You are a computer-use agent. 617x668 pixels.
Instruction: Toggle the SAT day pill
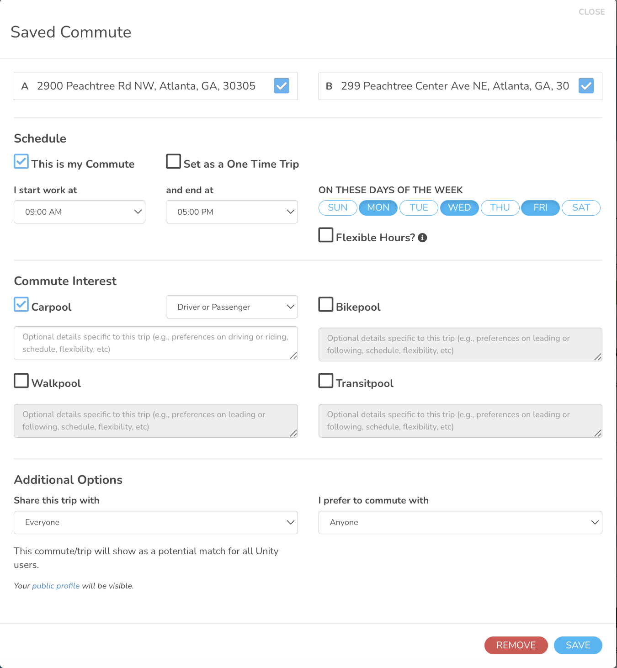[581, 208]
